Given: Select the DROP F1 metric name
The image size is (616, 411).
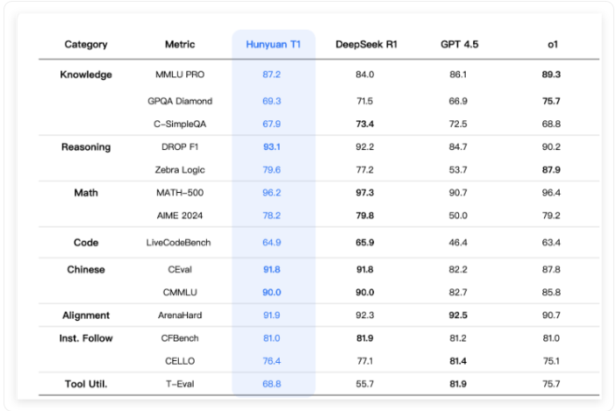Looking at the screenshot, I should (x=180, y=147).
